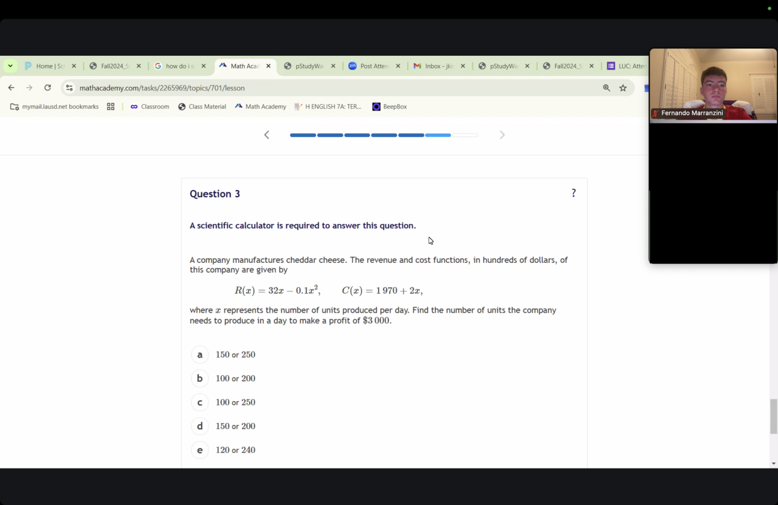This screenshot has height=505, width=778.
Task: Advance with the next lesson step arrow
Action: 502,135
